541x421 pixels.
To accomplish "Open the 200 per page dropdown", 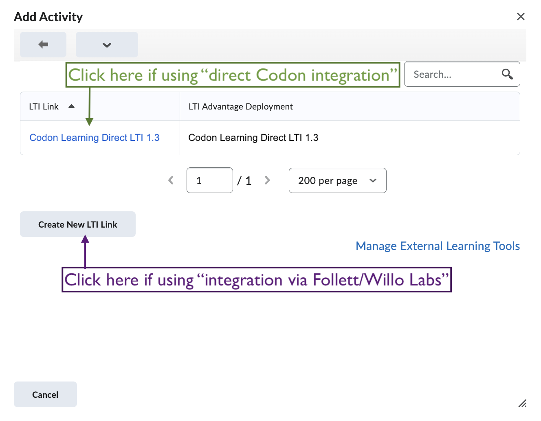I will click(338, 180).
